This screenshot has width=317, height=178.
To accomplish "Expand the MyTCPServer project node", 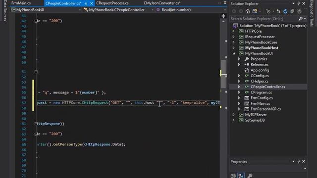I will (x=233, y=115).
